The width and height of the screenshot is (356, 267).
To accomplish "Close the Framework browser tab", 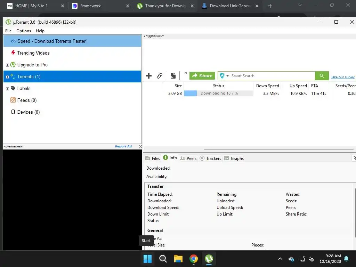I will click(127, 6).
